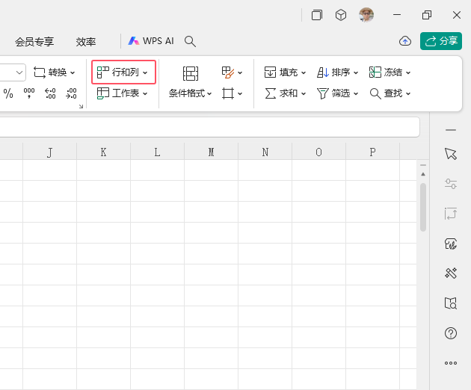The image size is (471, 390).
Task: Open 条件格式 (Conditional Formatting) menu
Action: pos(190,93)
